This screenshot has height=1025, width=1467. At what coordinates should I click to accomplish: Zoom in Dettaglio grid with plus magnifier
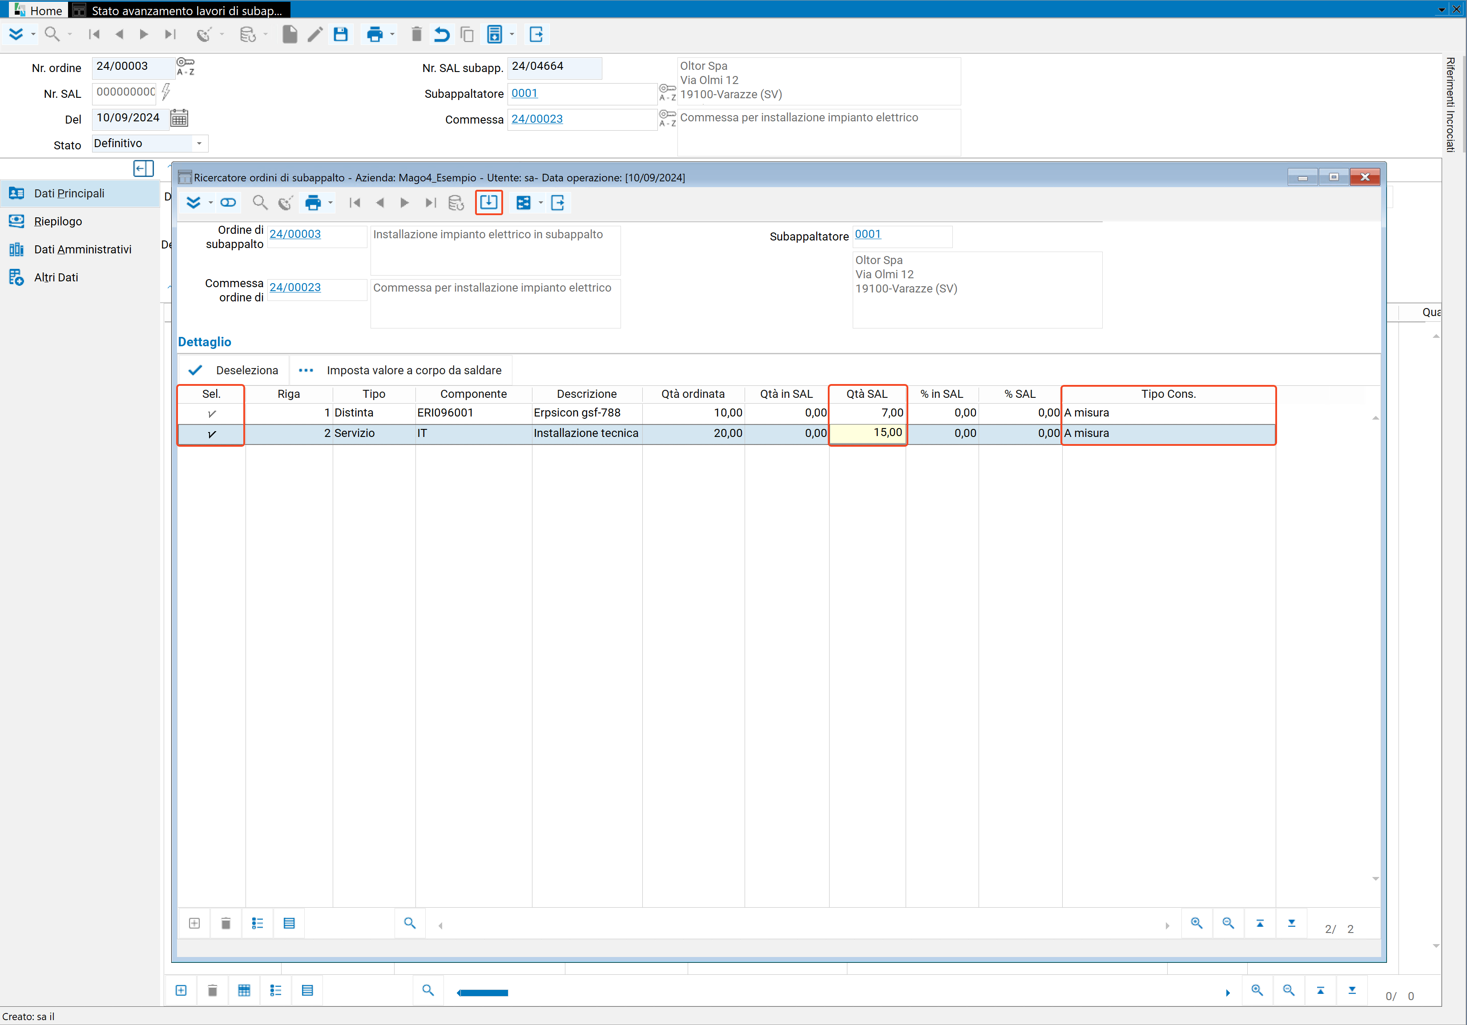[x=1197, y=924]
